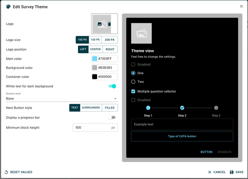This screenshot has height=179, width=248.
Task: Click the placeholder logo image in preview
Action: (x=141, y=33)
